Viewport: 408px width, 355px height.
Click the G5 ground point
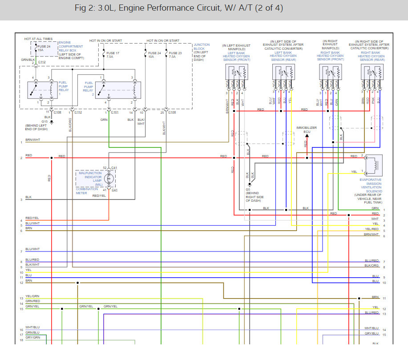tap(250, 184)
